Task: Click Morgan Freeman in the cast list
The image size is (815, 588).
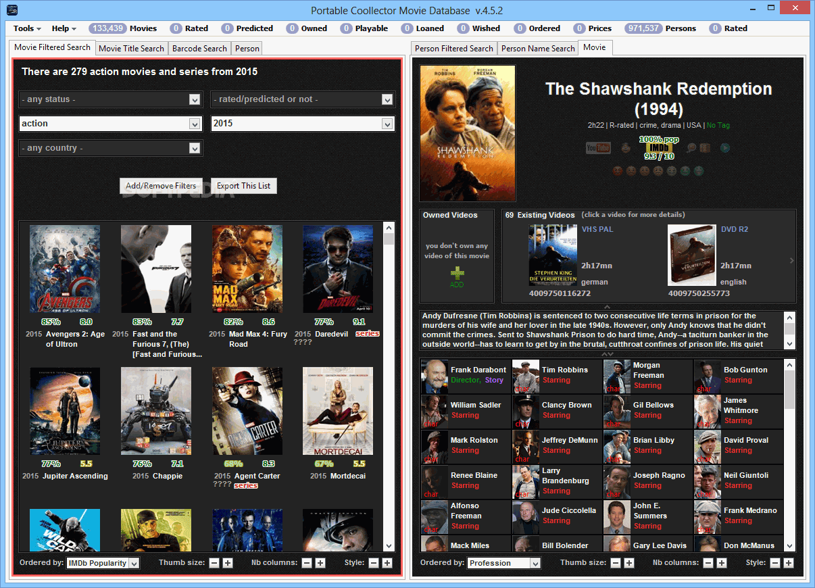Action: click(647, 376)
